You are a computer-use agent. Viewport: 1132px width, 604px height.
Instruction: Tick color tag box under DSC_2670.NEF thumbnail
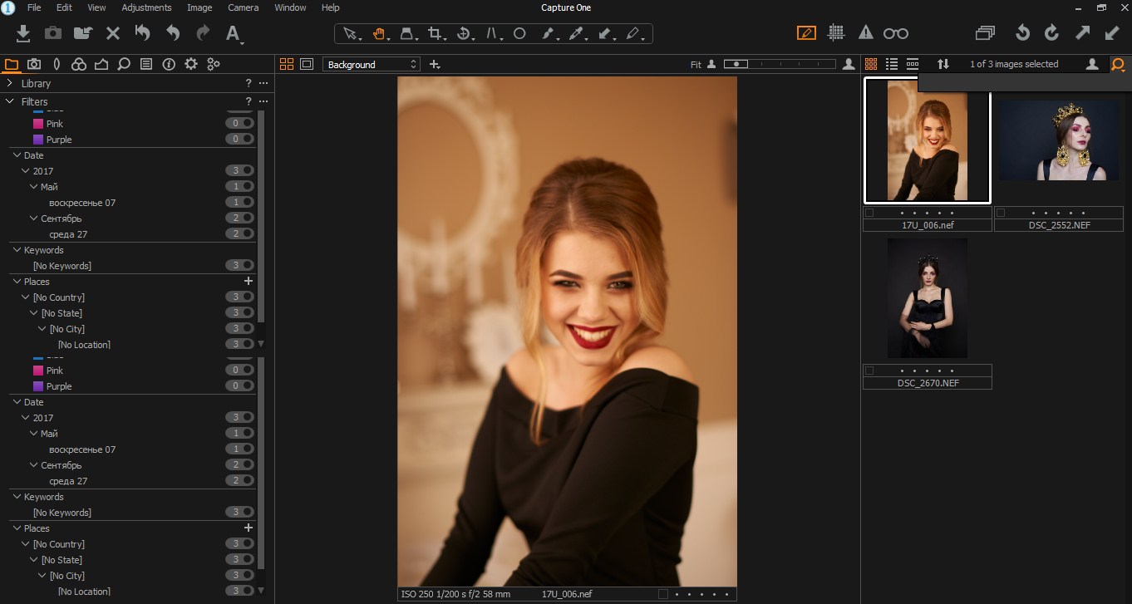[869, 371]
